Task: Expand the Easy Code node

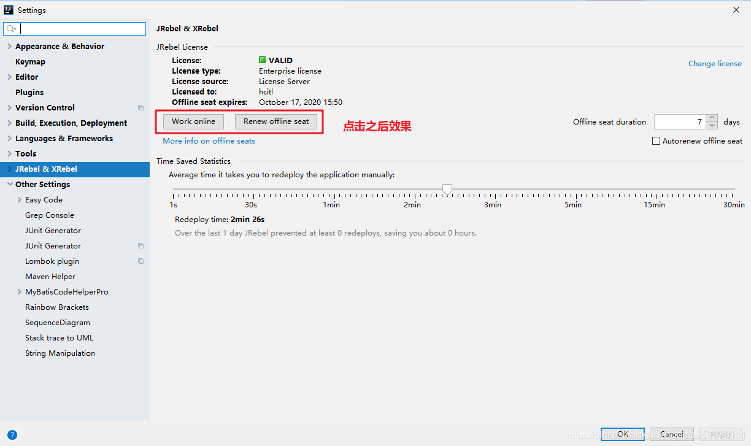Action: tap(20, 200)
